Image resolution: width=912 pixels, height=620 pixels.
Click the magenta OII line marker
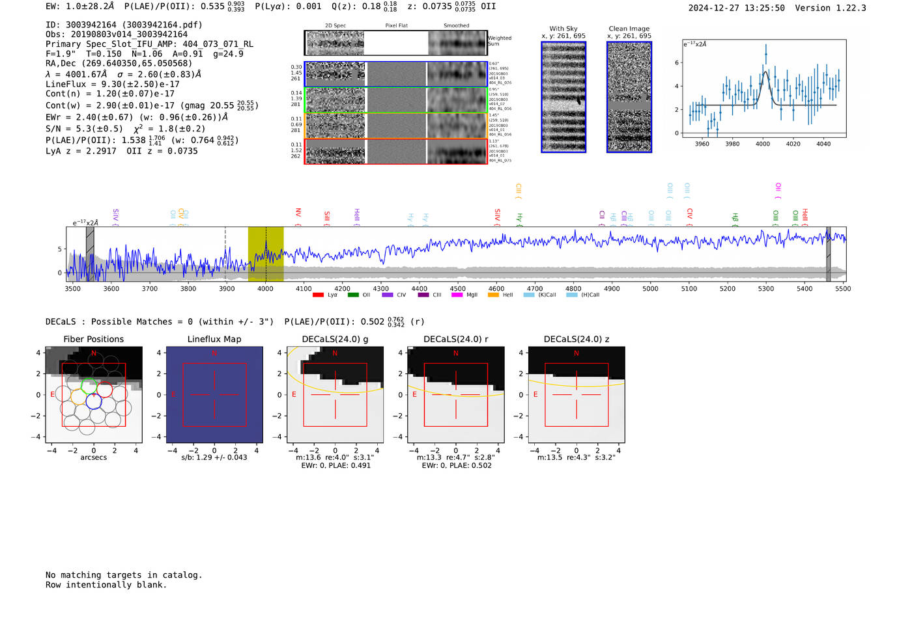coord(778,191)
